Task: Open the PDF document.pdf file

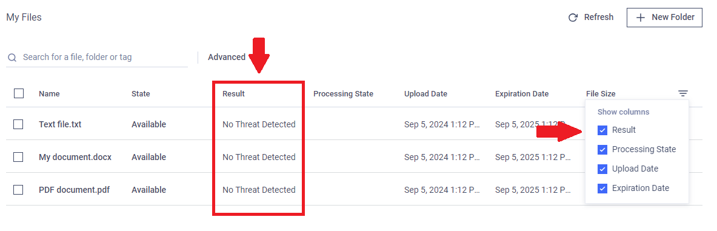Action: pyautogui.click(x=74, y=190)
